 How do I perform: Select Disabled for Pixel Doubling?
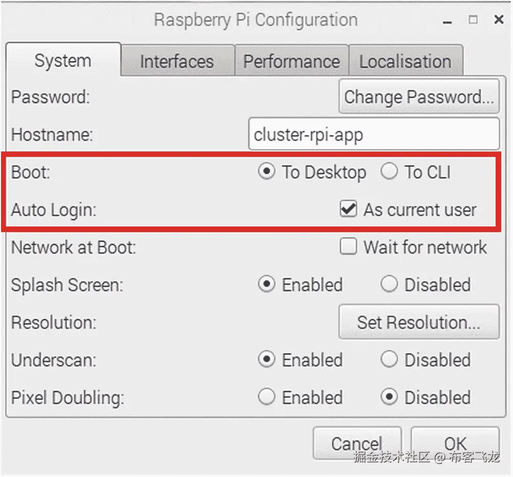(389, 397)
